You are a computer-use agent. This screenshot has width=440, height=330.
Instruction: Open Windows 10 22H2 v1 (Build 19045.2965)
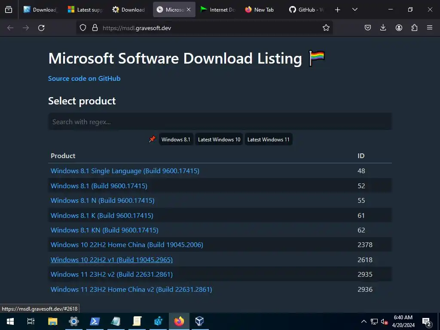point(112,260)
